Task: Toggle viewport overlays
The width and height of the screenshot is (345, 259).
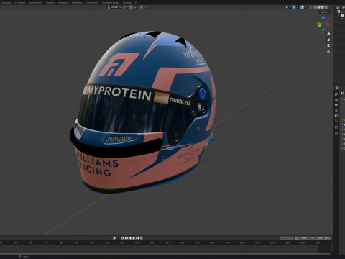Action: (302, 7)
